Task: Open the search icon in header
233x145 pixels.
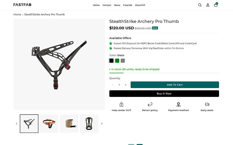Action: click(200, 5)
